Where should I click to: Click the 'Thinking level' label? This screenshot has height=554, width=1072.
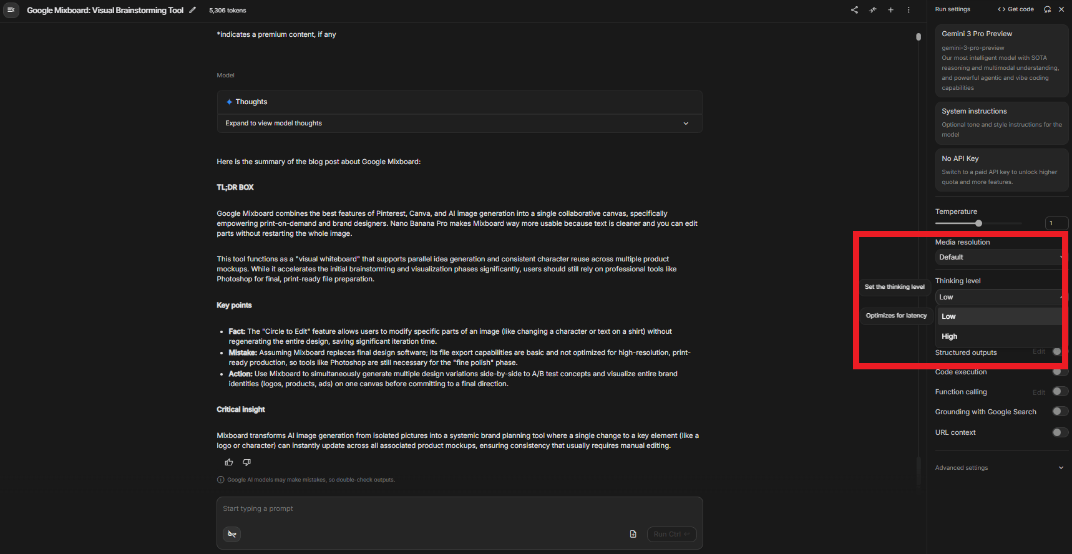coord(958,281)
